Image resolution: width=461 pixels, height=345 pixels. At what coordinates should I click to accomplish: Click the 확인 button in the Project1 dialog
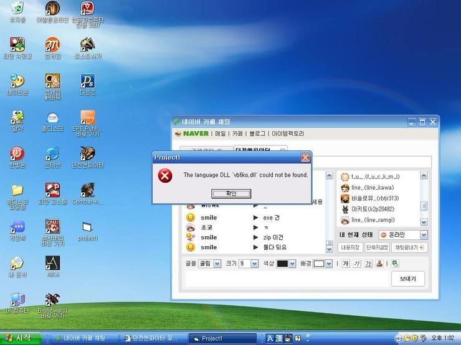(231, 193)
